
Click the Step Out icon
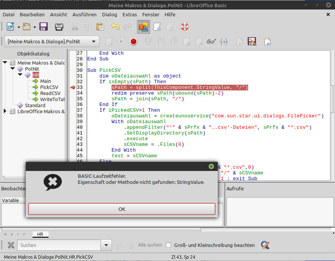[174, 41]
